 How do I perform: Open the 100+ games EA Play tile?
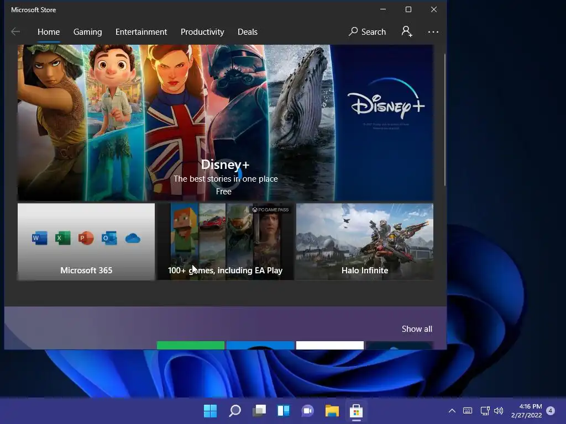226,242
